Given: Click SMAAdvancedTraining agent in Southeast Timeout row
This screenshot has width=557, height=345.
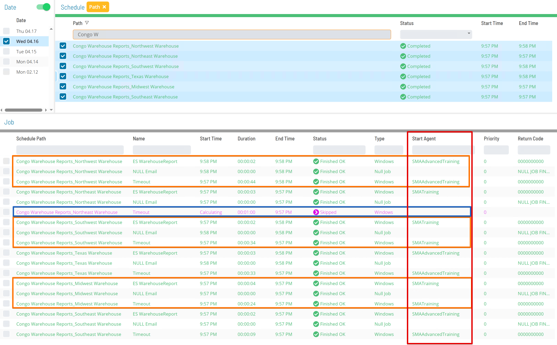Looking at the screenshot, I should 436,334.
